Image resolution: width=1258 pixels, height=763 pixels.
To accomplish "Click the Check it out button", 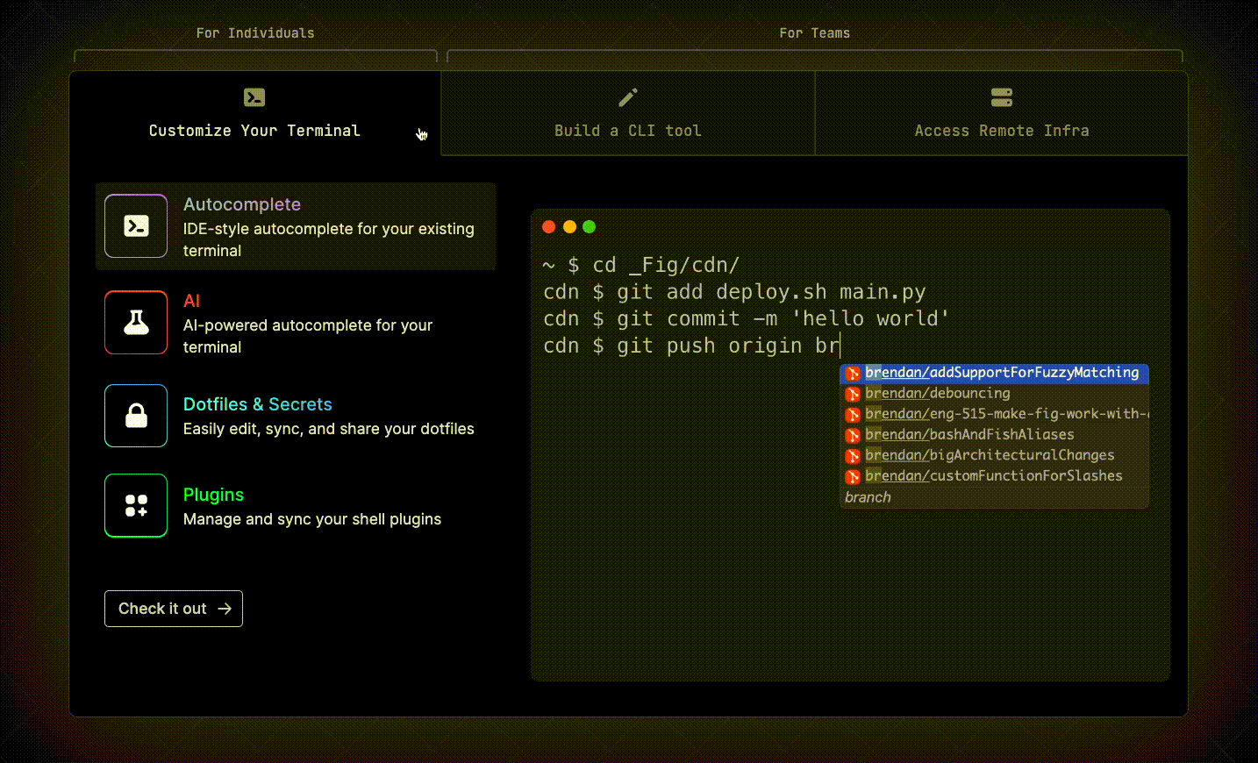I will pyautogui.click(x=174, y=609).
